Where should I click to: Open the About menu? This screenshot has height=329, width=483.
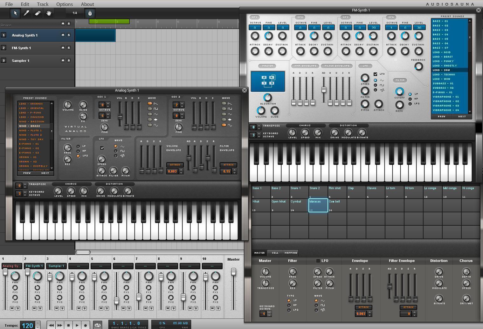pyautogui.click(x=87, y=4)
